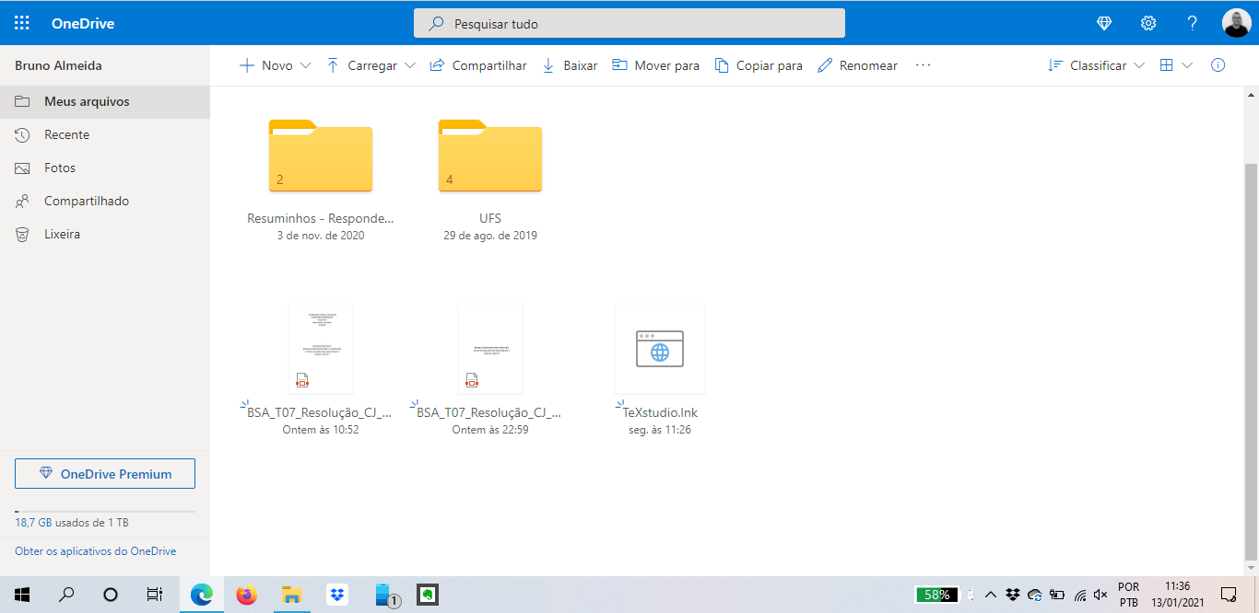Image resolution: width=1259 pixels, height=613 pixels.
Task: Click the UFS folder name text
Action: (x=490, y=219)
